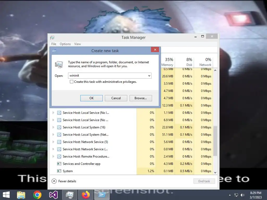This screenshot has height=200, width=267.
Task: Click the 6.9 MB memory value
Action: 168,120
